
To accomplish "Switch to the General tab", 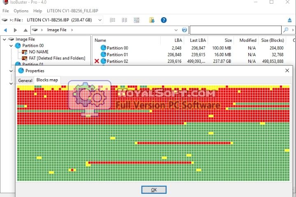I will point(25,80).
